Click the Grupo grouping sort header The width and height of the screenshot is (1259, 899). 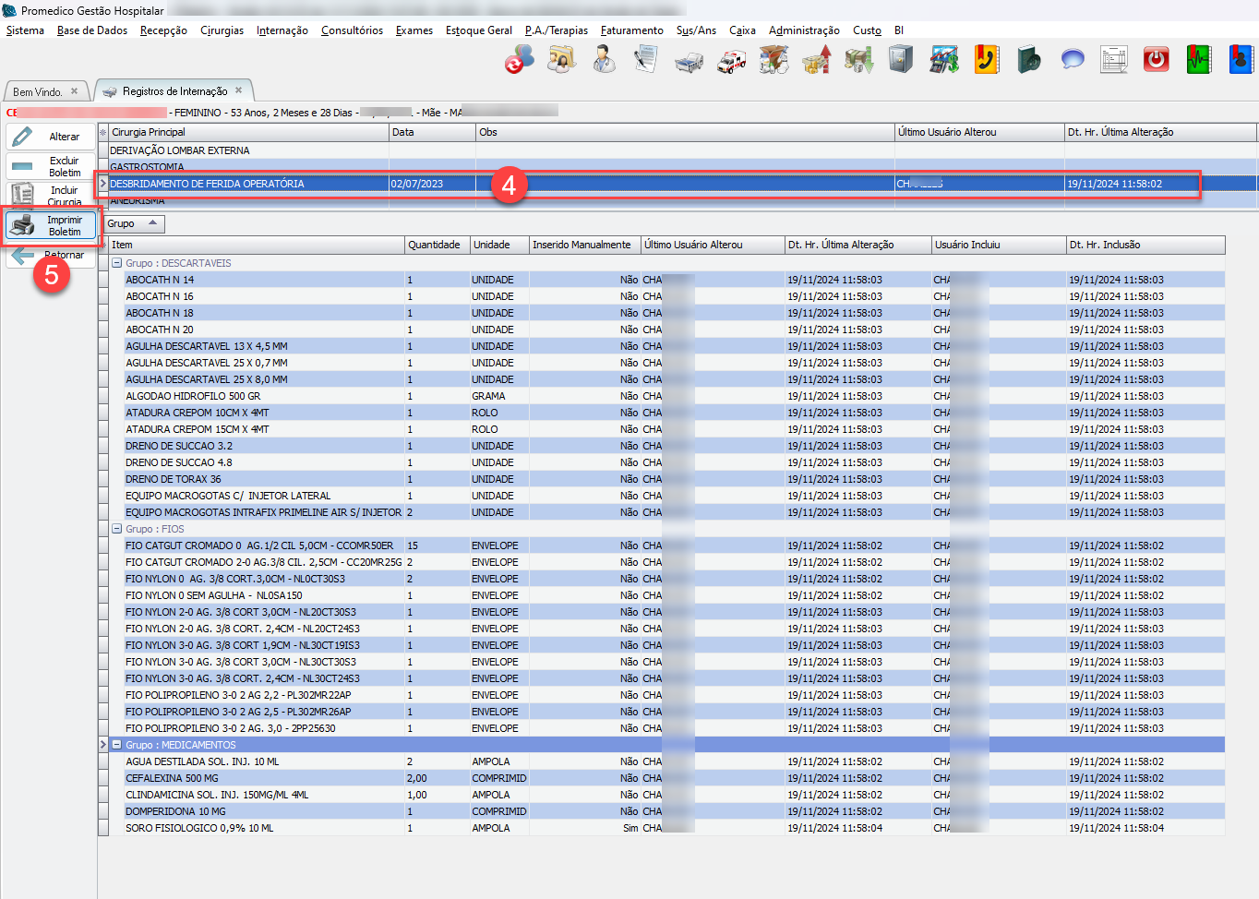pyautogui.click(x=134, y=223)
